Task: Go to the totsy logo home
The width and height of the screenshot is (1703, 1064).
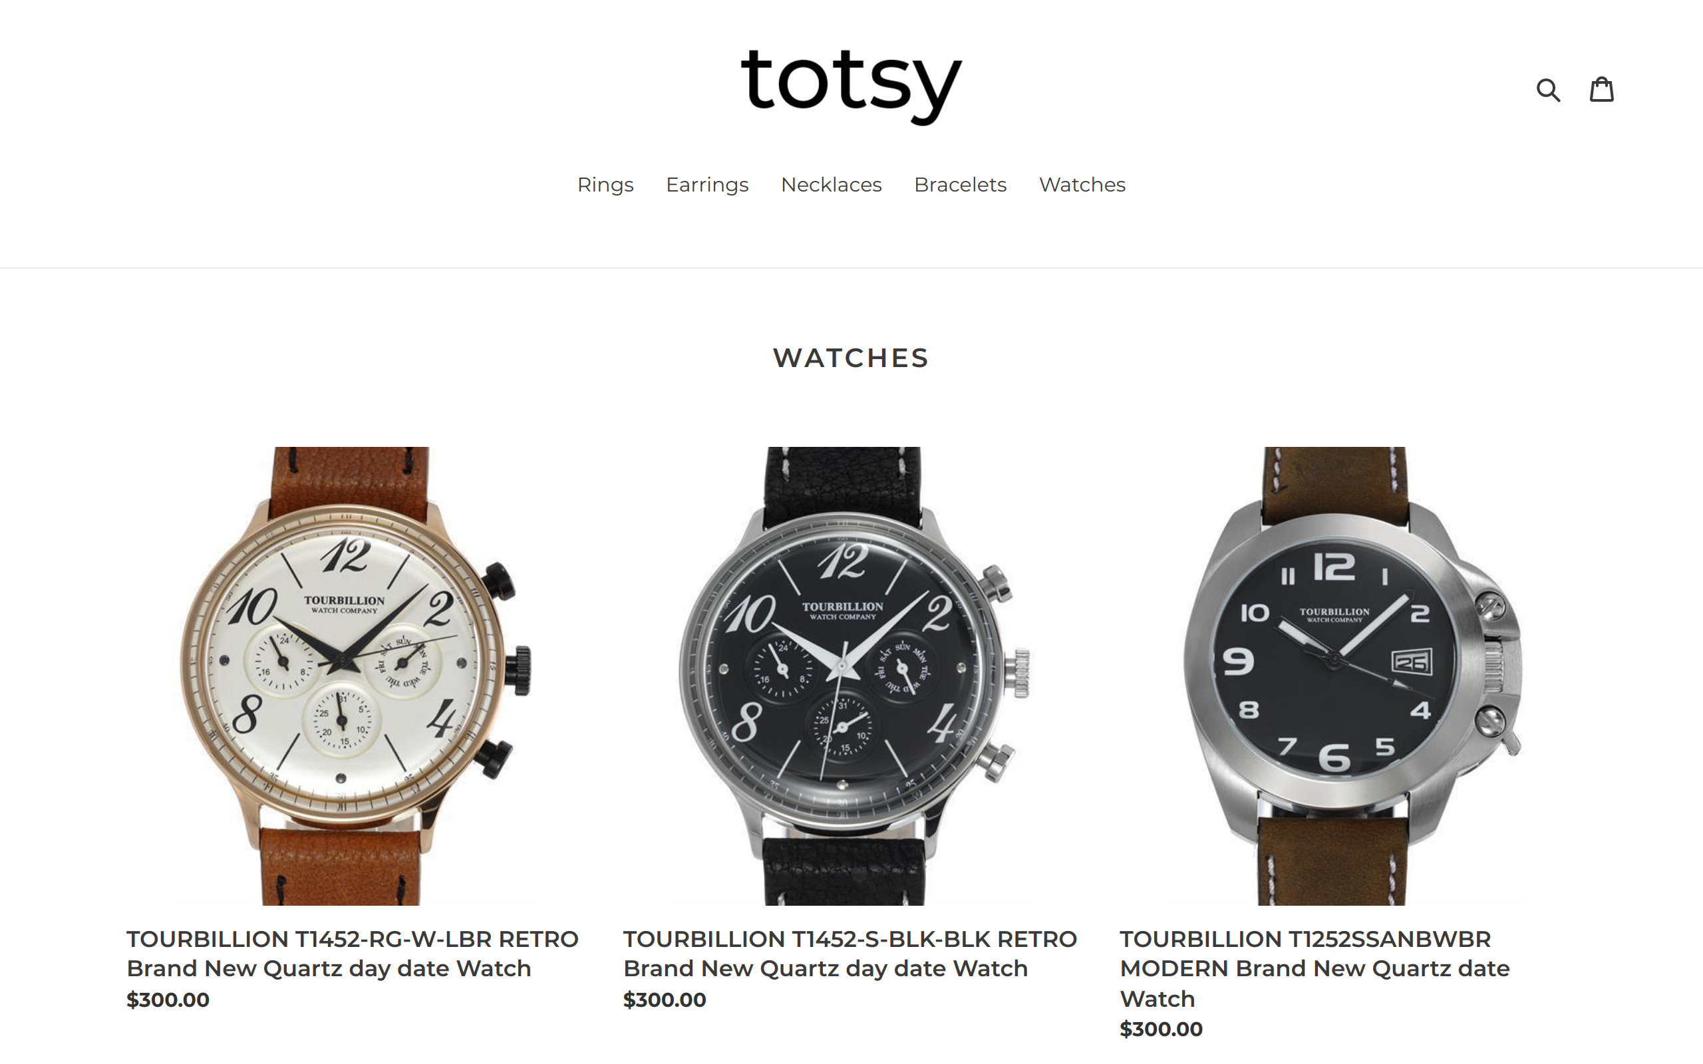Action: click(x=851, y=86)
